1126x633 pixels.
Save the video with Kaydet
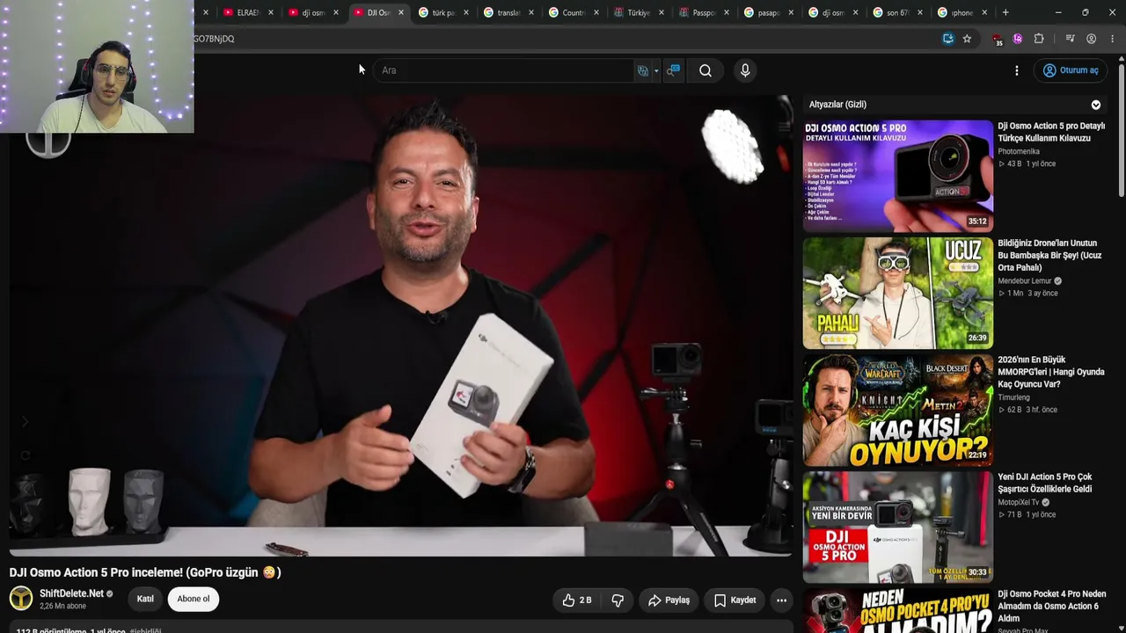735,600
